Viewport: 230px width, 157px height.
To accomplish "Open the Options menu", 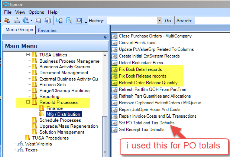I will click(36, 12).
